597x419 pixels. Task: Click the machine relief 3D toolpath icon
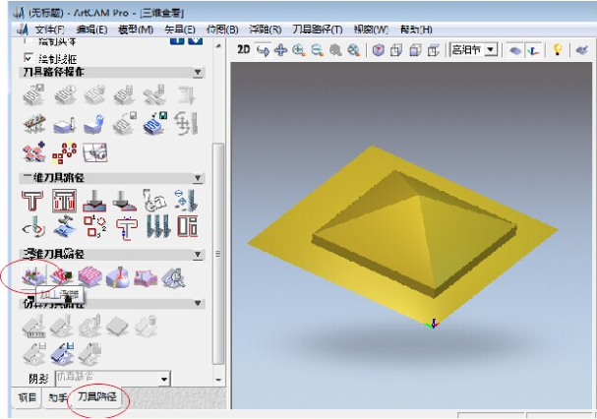(x=33, y=275)
